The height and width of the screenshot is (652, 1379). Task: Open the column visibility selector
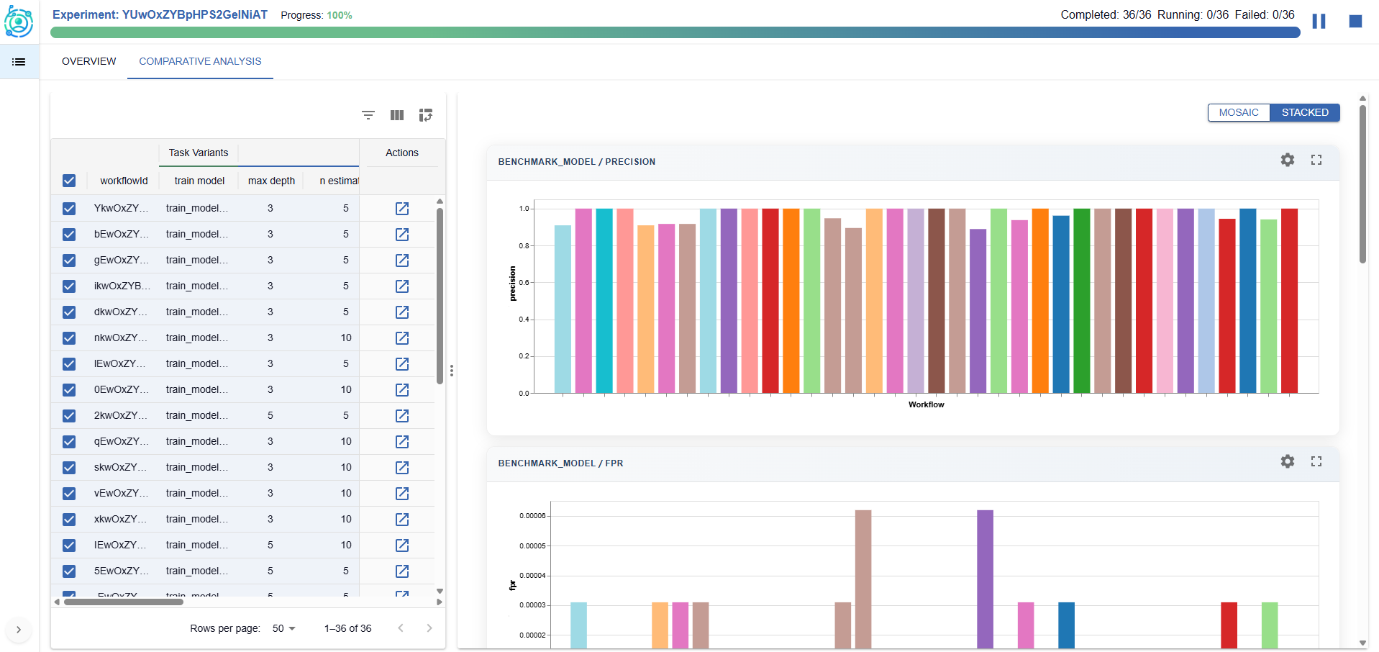(396, 115)
